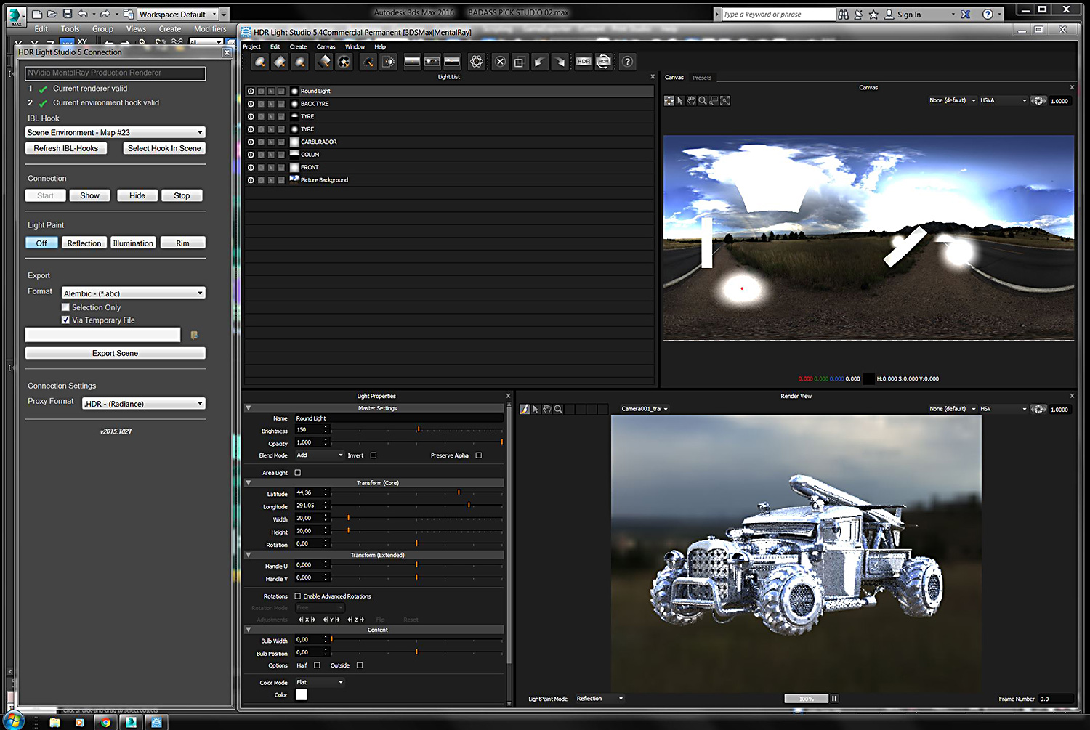Image resolution: width=1090 pixels, height=730 pixels.
Task: Click the HDR render toolbar icon
Action: pos(584,62)
